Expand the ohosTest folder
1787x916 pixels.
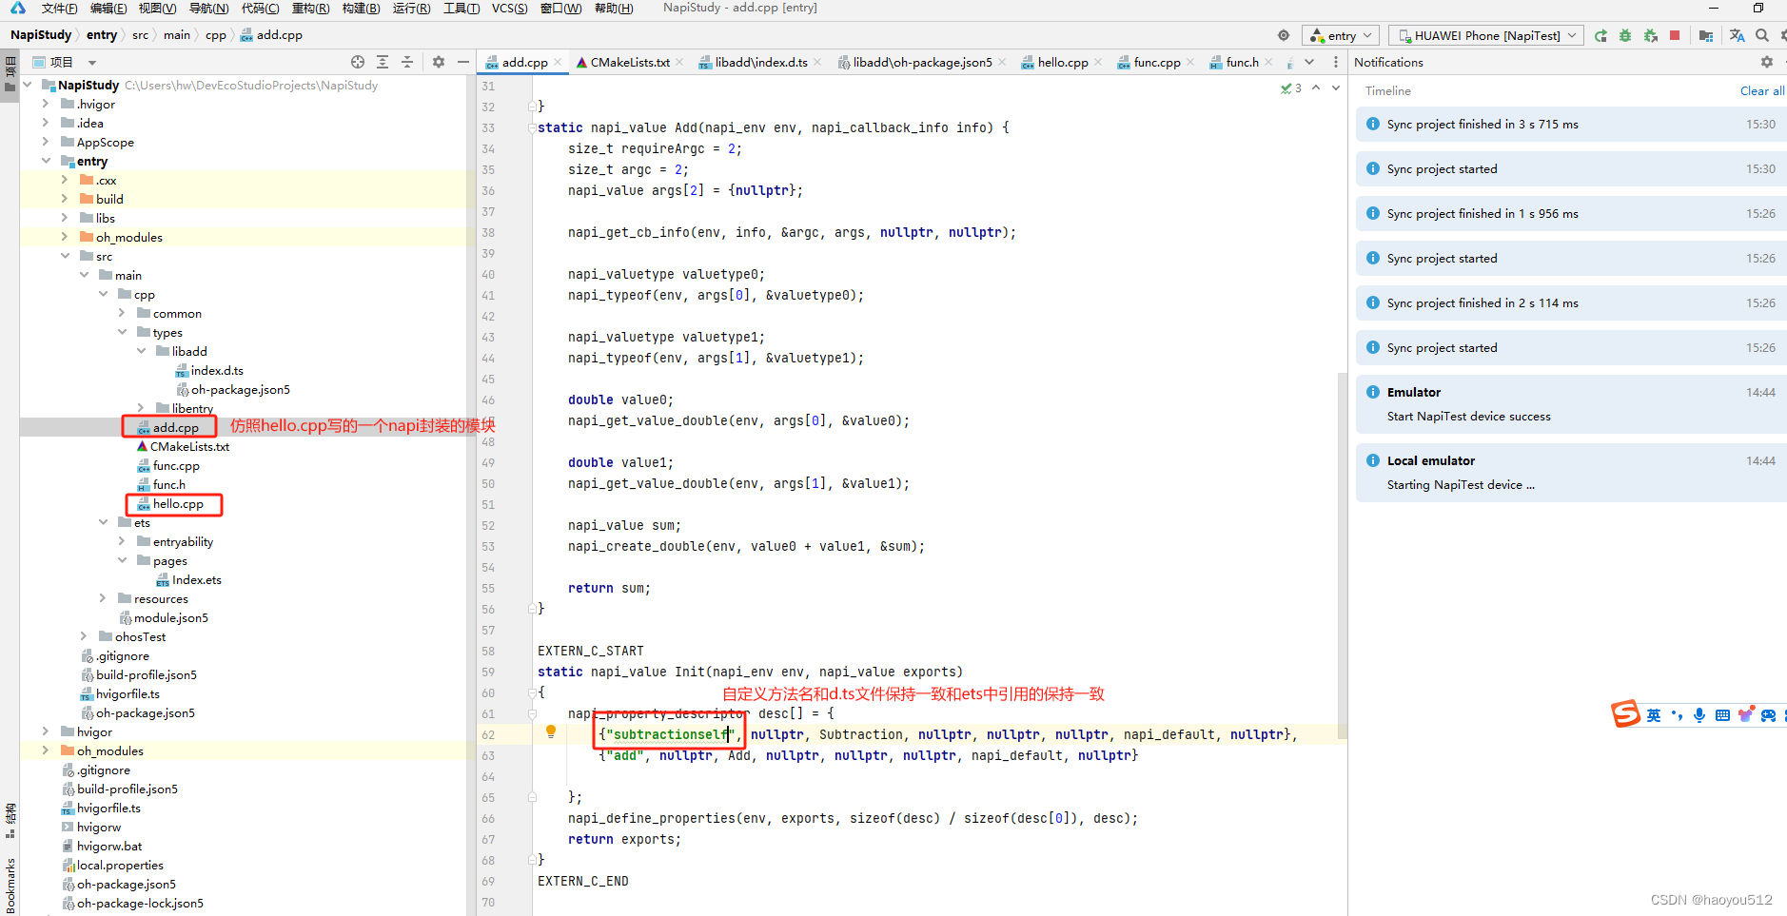tap(84, 636)
